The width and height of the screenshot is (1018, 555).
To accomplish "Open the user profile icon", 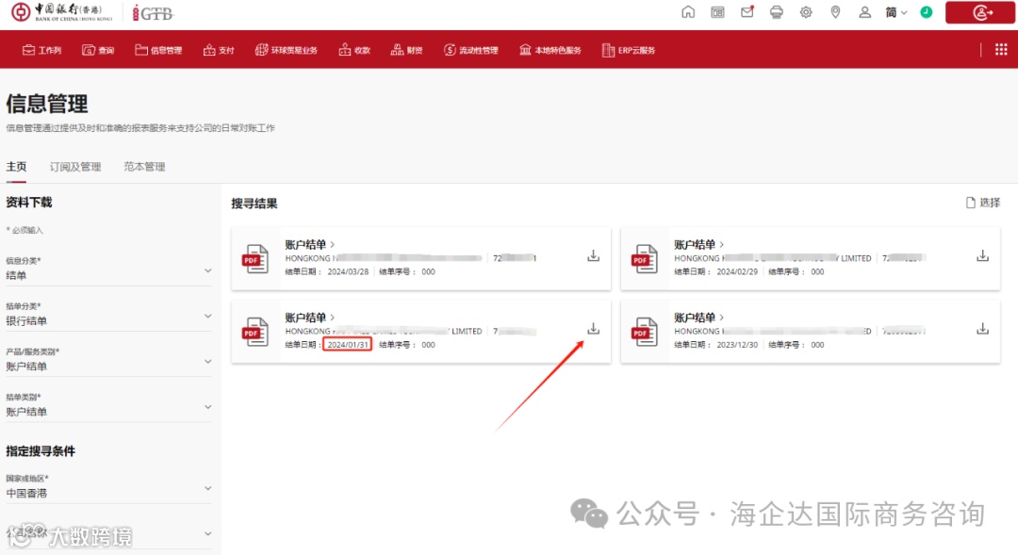I will [864, 12].
